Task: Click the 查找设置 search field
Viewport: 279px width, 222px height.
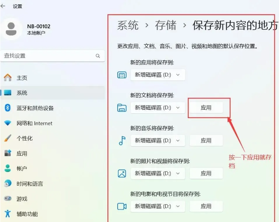Action: pyautogui.click(x=53, y=56)
